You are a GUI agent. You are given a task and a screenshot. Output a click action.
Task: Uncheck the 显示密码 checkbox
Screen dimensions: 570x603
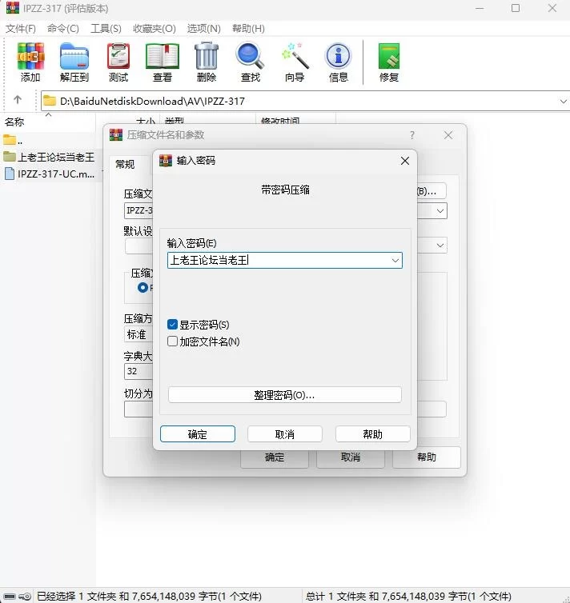(x=173, y=325)
